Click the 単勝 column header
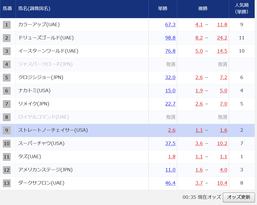Image resolution: width=257 pixels, height=205 pixels. 163,9
